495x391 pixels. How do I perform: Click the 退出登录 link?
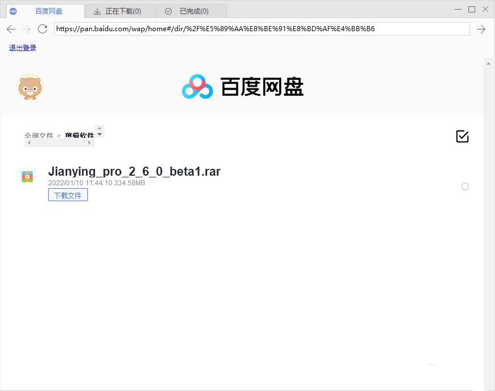coord(23,48)
